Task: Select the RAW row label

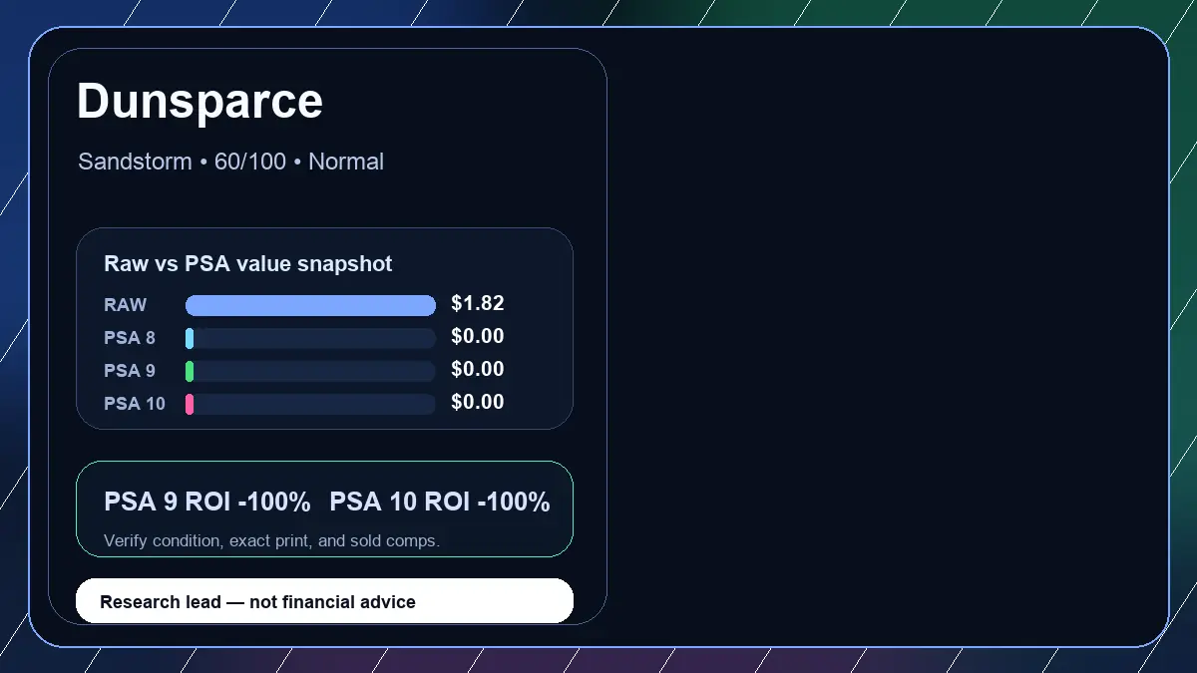Action: pos(126,305)
